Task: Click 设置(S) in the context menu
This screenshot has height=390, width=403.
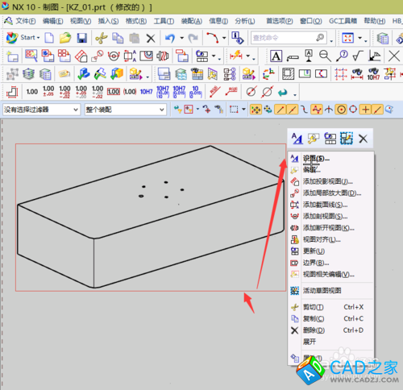Action: [x=316, y=159]
